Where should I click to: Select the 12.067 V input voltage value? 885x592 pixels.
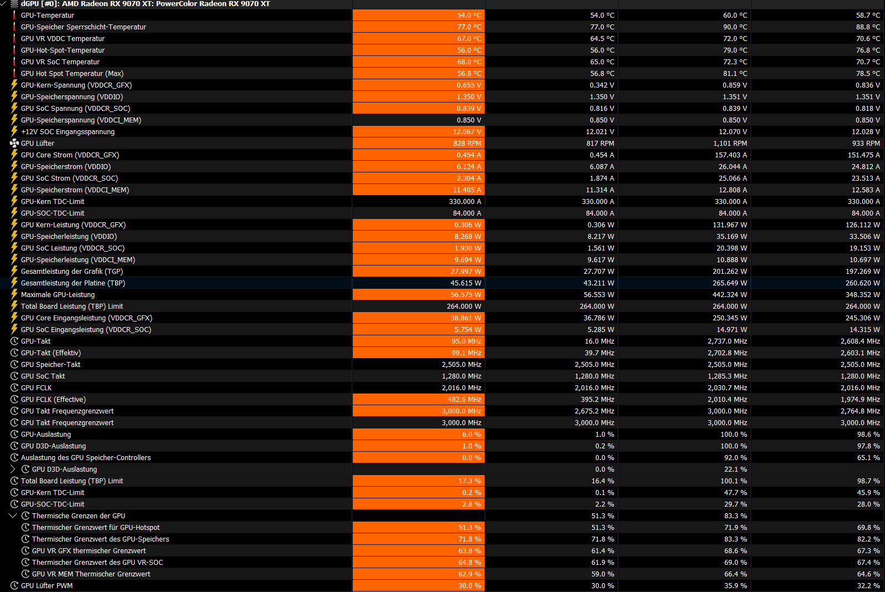click(x=467, y=131)
